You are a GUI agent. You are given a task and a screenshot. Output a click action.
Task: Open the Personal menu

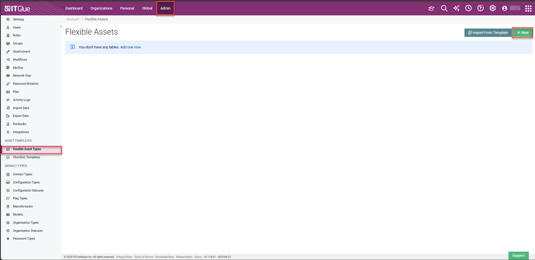point(127,8)
